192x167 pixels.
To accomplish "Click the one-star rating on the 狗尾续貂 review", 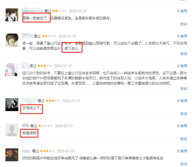I will pos(46,126).
